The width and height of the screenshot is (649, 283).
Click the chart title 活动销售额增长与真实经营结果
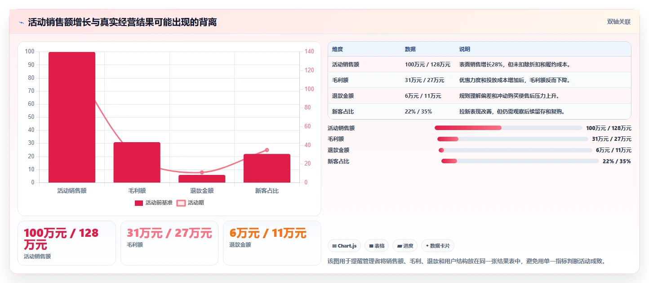click(122, 22)
